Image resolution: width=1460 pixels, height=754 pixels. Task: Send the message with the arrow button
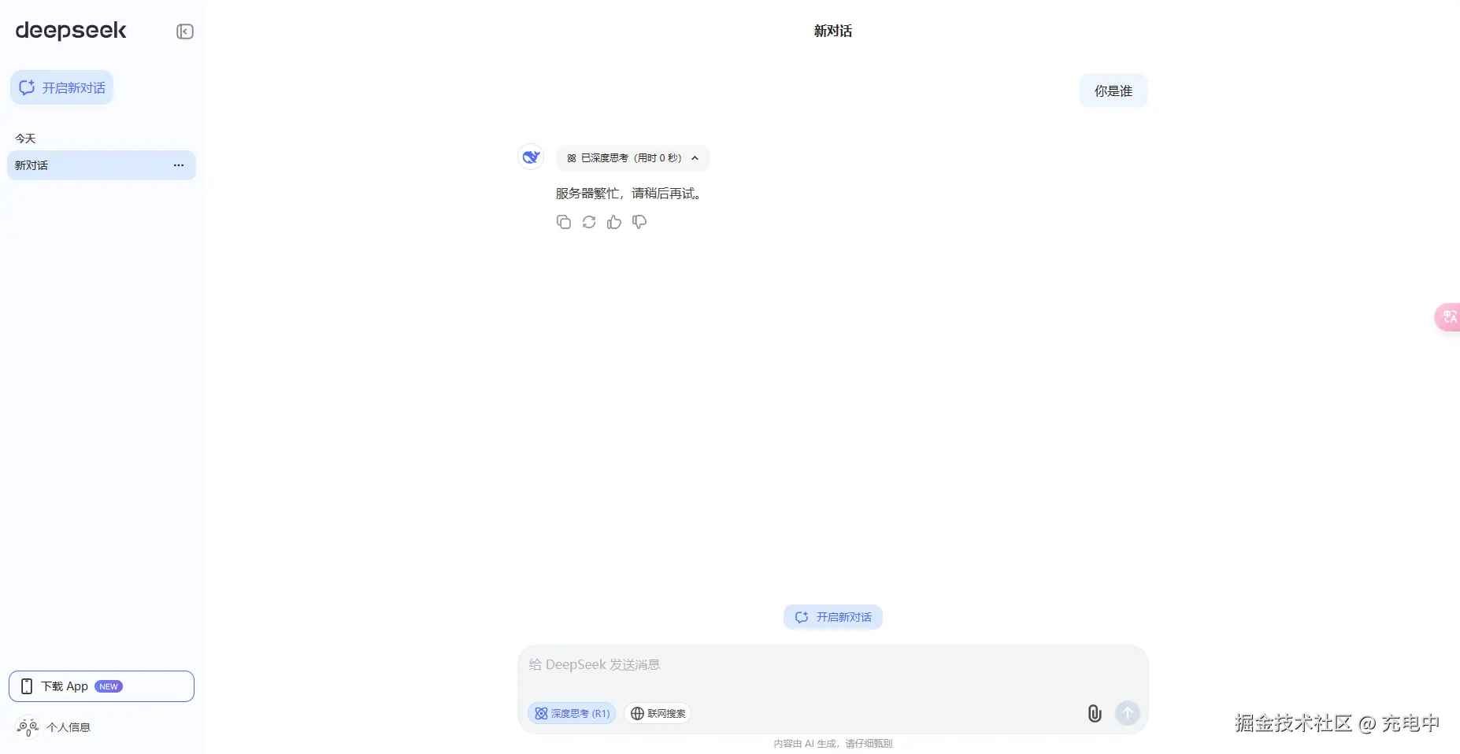coord(1128,714)
